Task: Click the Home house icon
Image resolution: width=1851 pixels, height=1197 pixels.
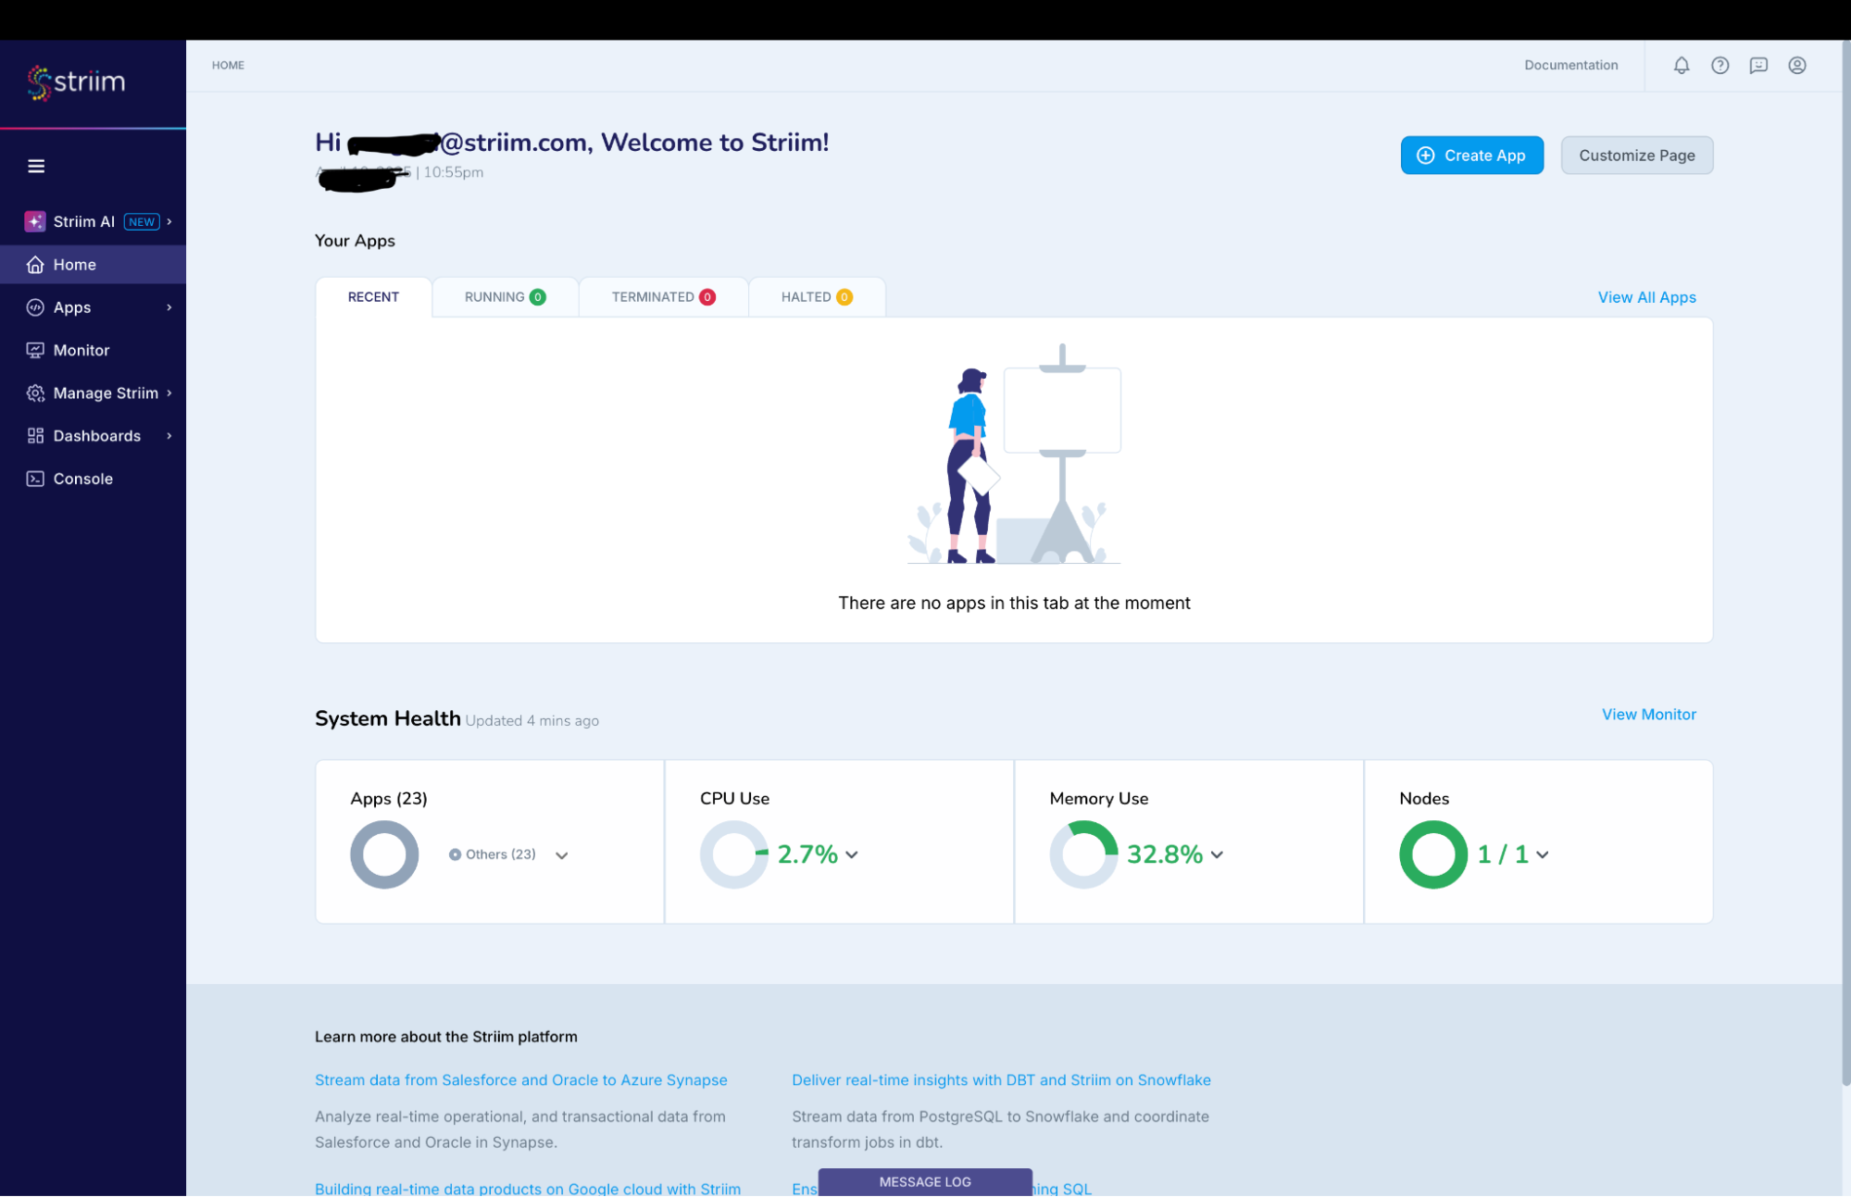Action: click(35, 265)
